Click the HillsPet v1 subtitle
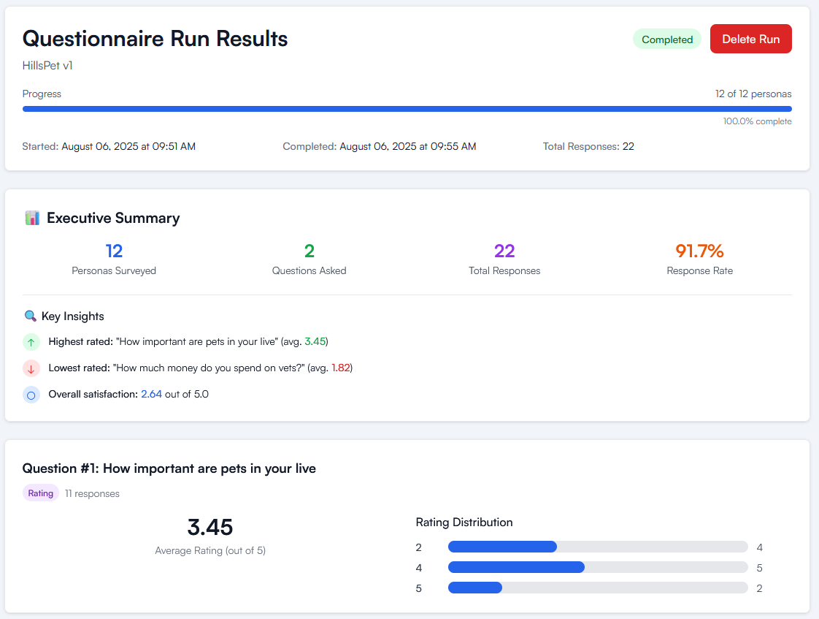The image size is (819, 619). (x=47, y=65)
